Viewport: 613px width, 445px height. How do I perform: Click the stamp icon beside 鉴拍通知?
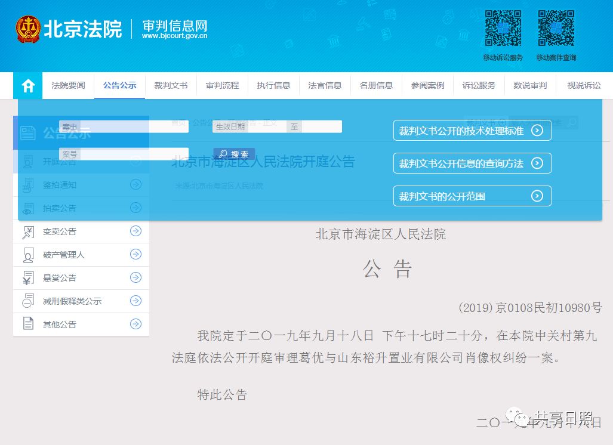pos(28,185)
